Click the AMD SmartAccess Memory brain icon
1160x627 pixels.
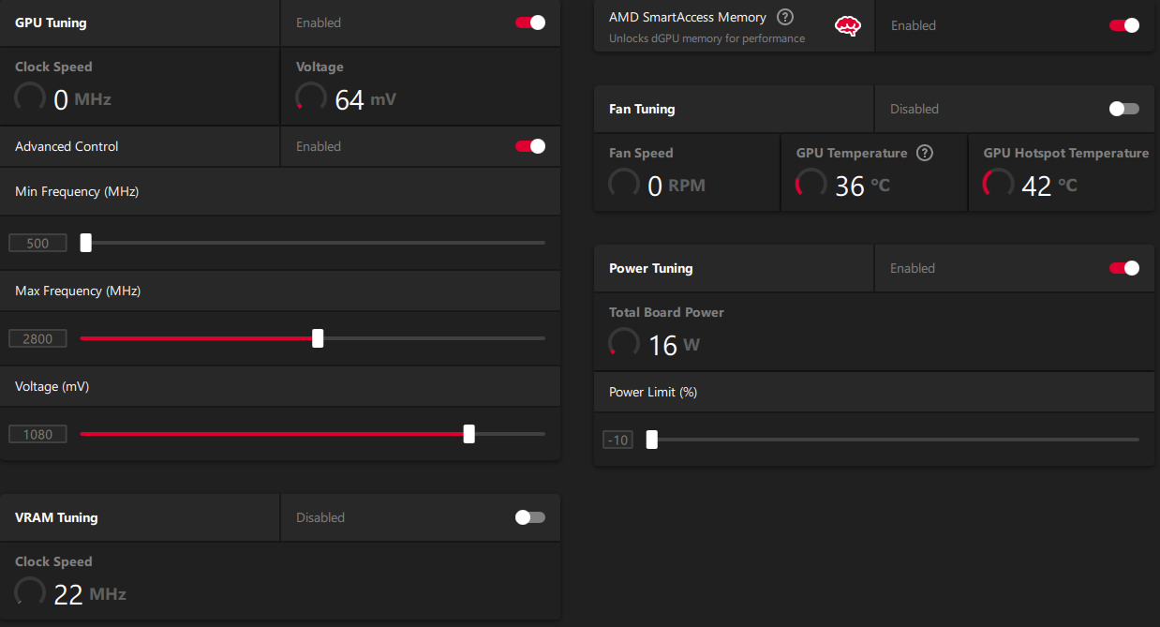[x=848, y=26]
